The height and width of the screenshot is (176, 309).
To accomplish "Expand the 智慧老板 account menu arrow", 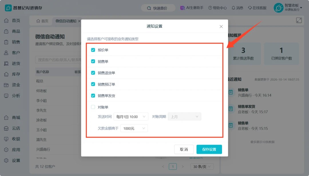I will (301, 8).
